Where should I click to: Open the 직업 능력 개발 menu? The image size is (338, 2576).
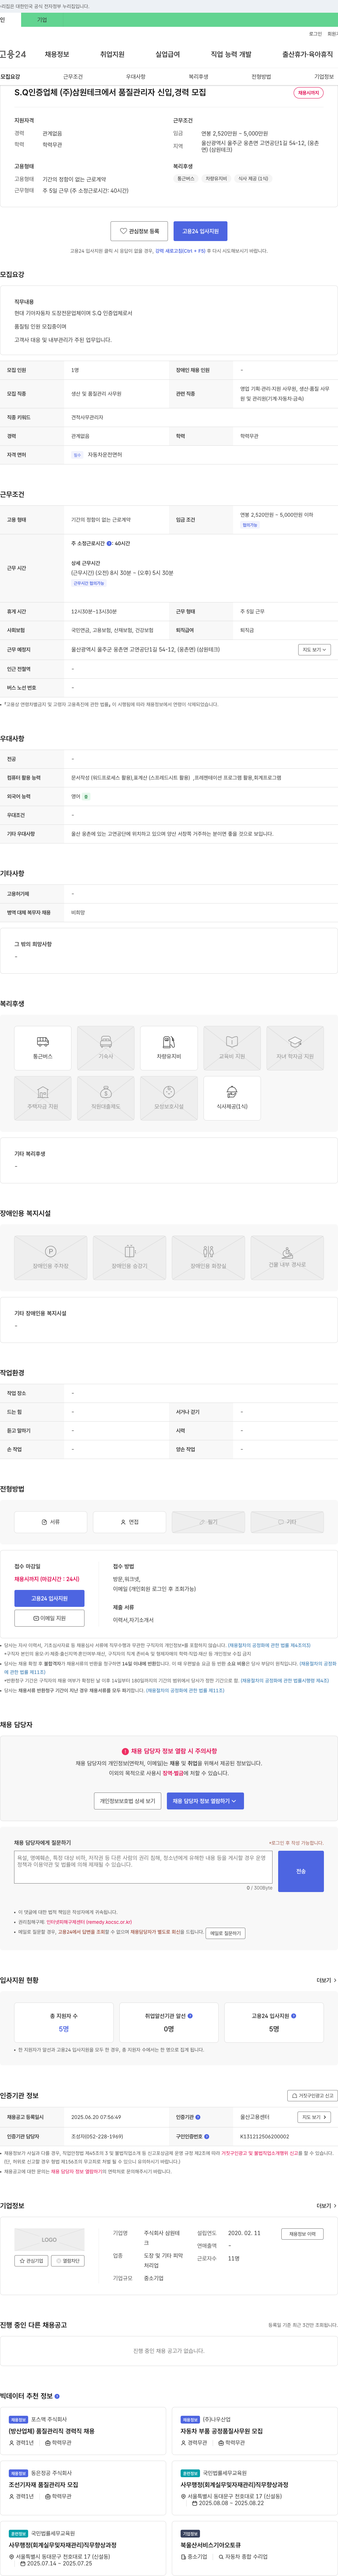pyautogui.click(x=231, y=54)
